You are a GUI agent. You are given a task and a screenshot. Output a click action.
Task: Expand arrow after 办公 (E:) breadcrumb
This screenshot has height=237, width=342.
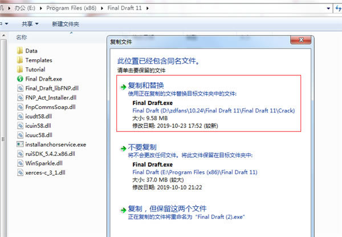click(x=41, y=9)
